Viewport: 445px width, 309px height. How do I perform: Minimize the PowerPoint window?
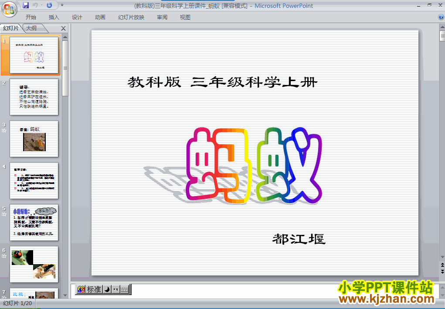418,5
